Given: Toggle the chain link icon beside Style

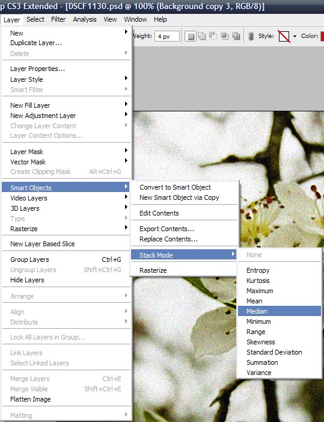Looking at the screenshot, I should tap(251, 36).
